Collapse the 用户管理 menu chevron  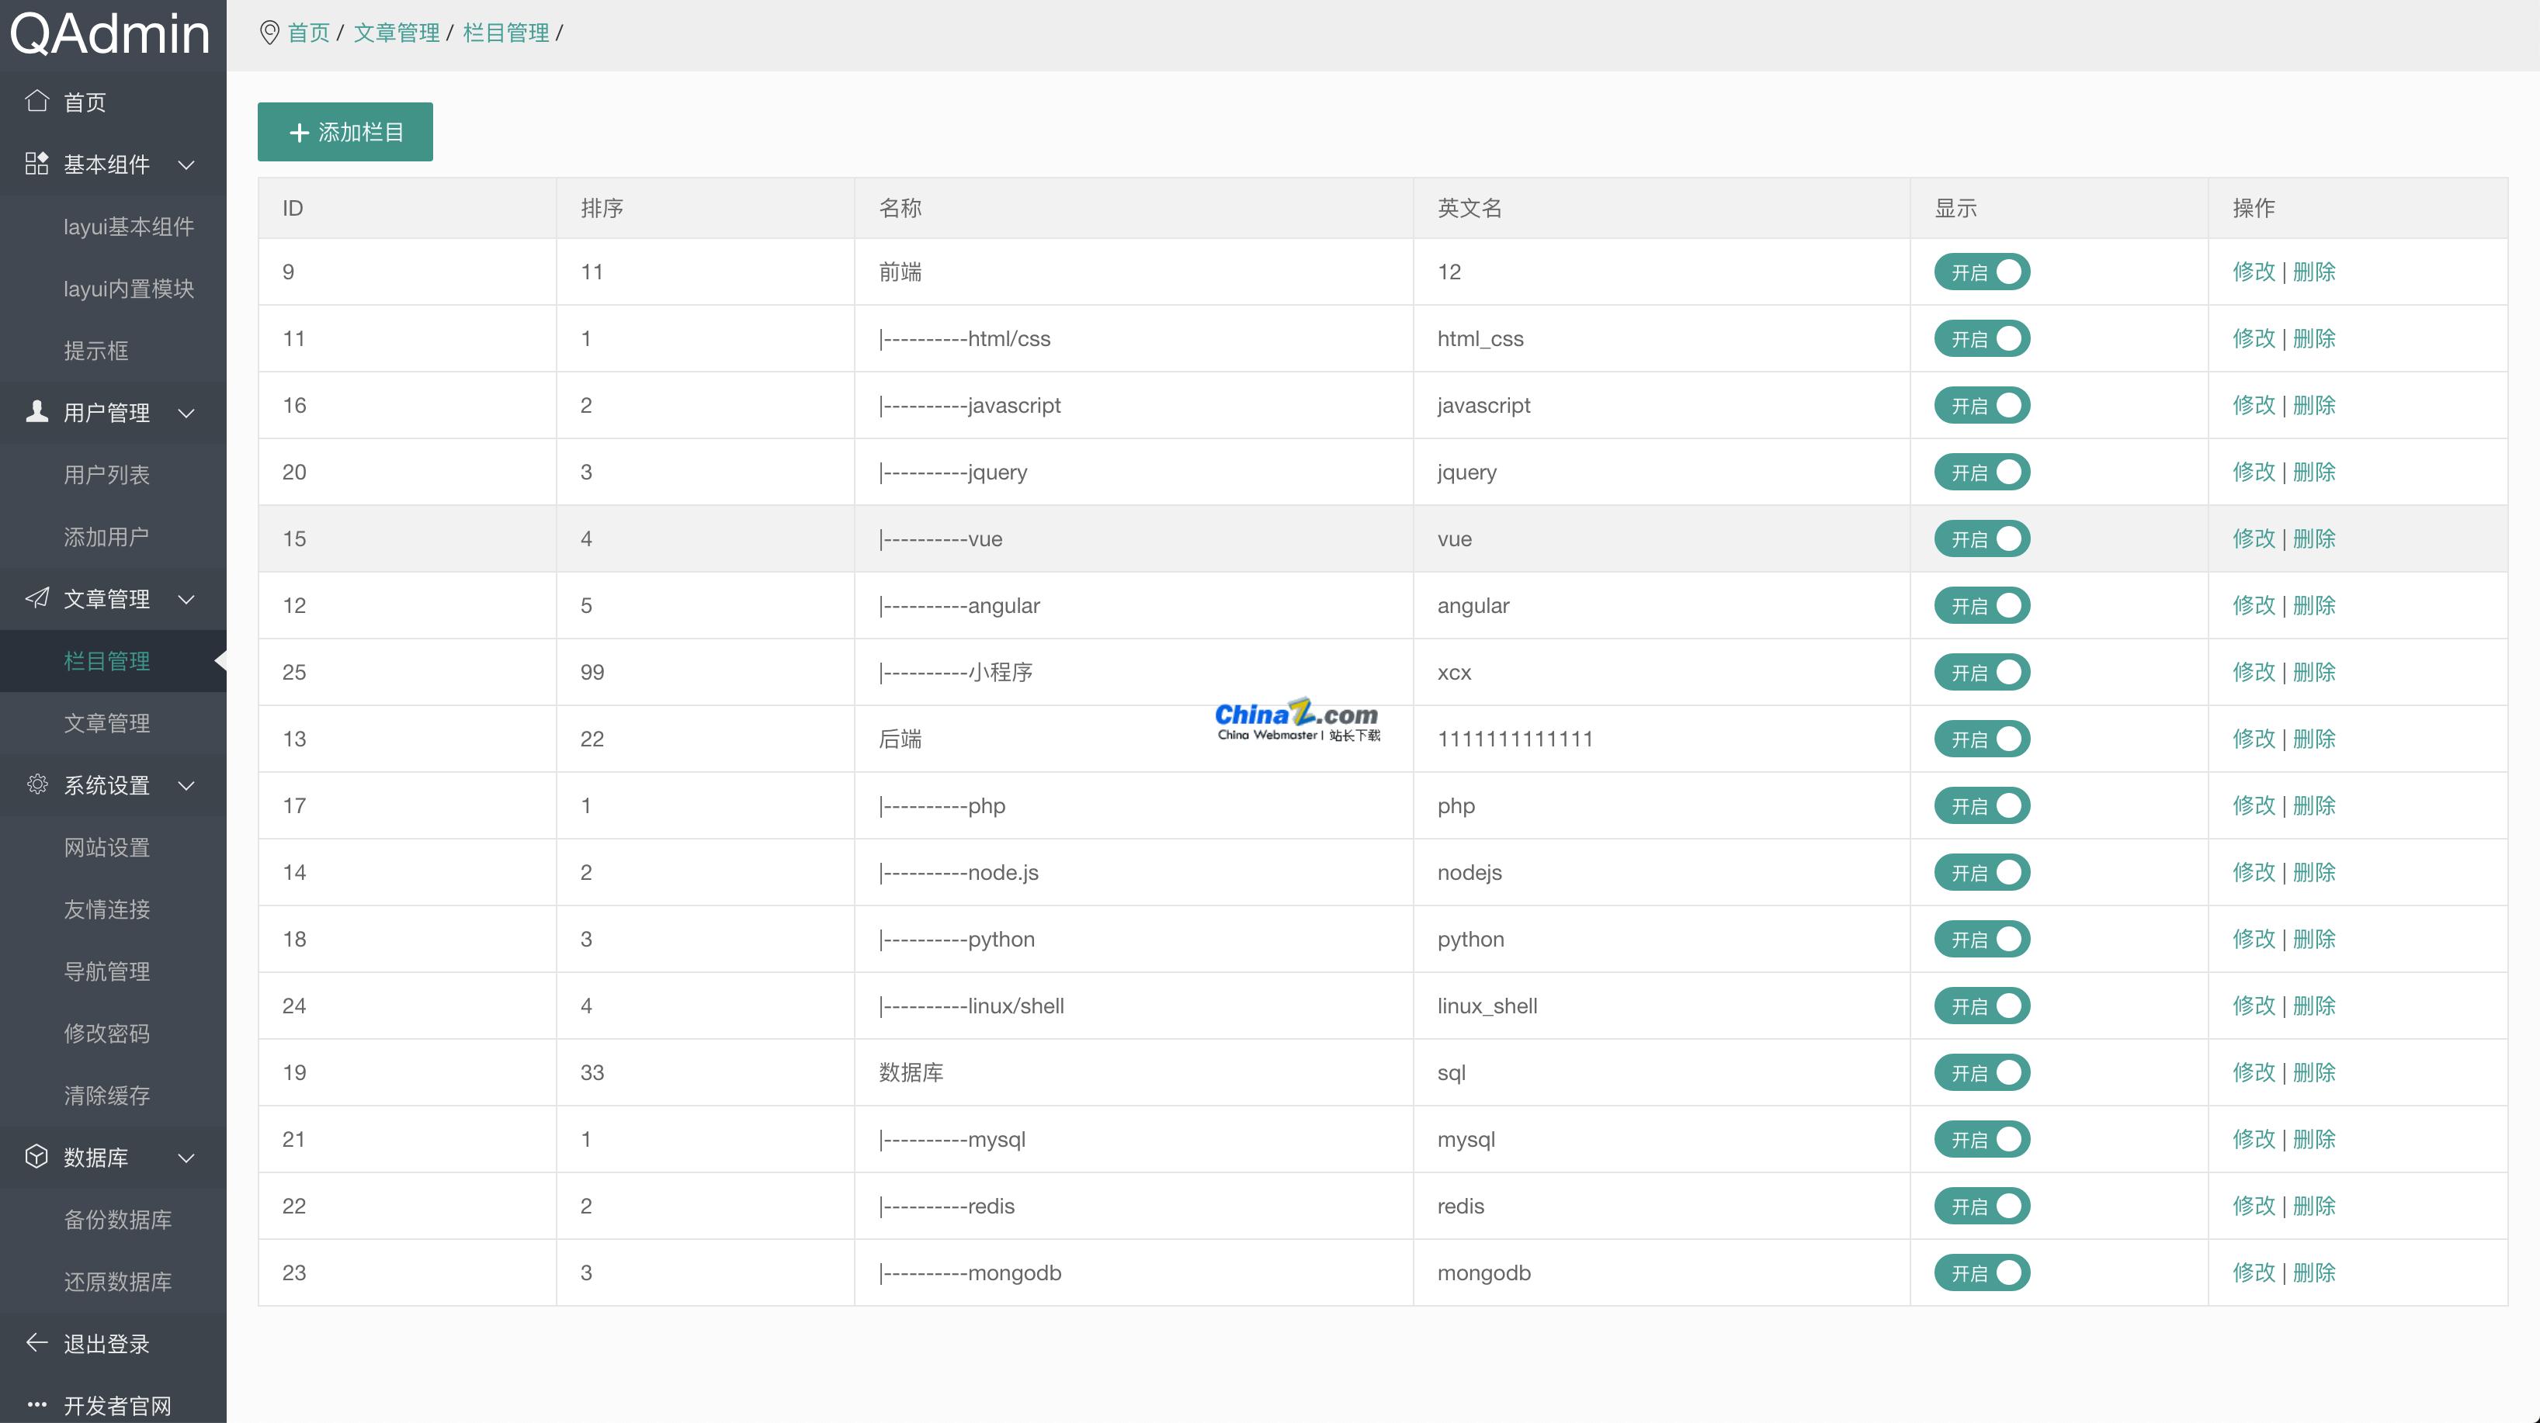point(186,413)
